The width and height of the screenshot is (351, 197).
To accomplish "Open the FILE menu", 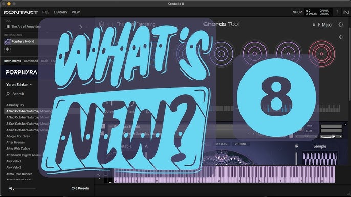I will click(46, 12).
